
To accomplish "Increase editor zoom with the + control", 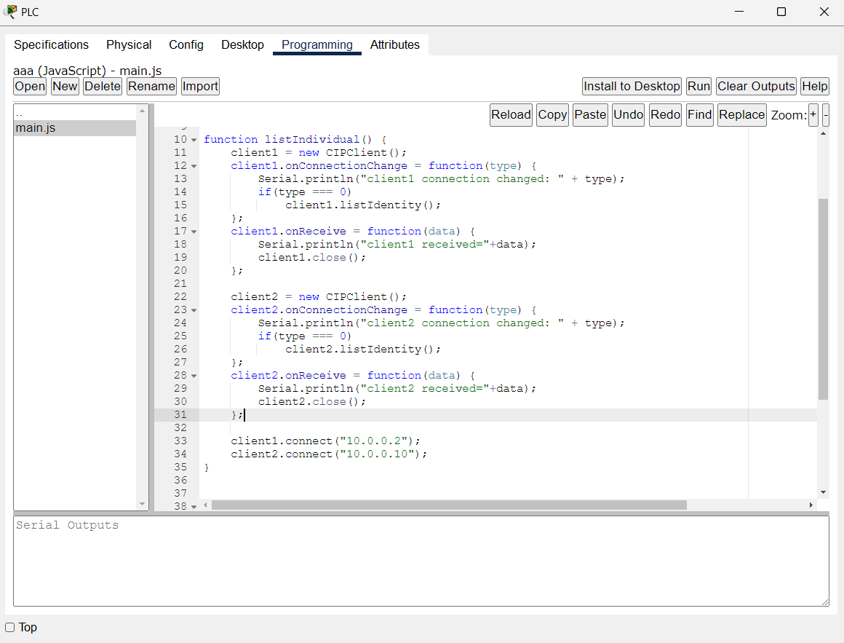I will click(813, 114).
